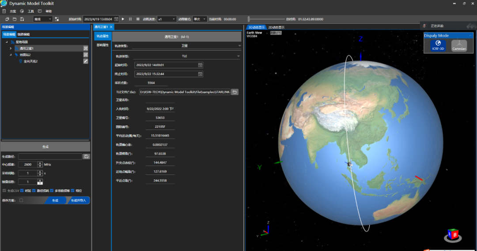Open calendar for orbit start time 2022/9/22 14:00:01
Viewport: 477px width, 251px height.
(200, 65)
